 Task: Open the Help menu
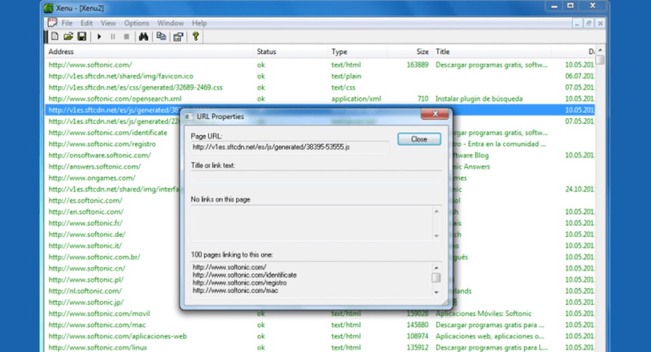(x=199, y=23)
